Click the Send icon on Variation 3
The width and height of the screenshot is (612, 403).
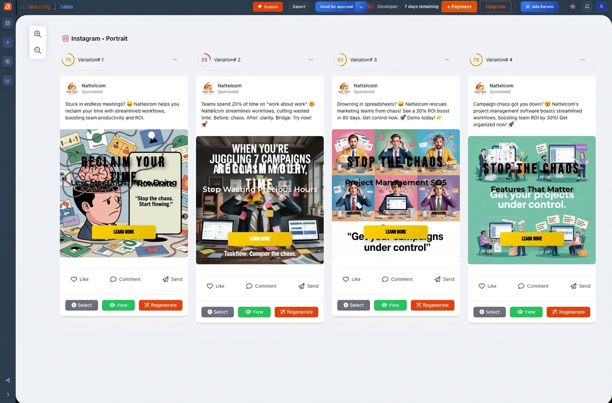[x=444, y=279]
